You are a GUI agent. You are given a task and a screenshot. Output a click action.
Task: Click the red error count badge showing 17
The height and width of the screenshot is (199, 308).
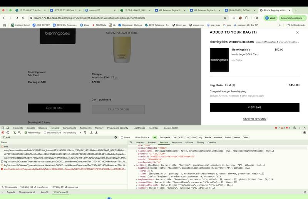(x=277, y=128)
